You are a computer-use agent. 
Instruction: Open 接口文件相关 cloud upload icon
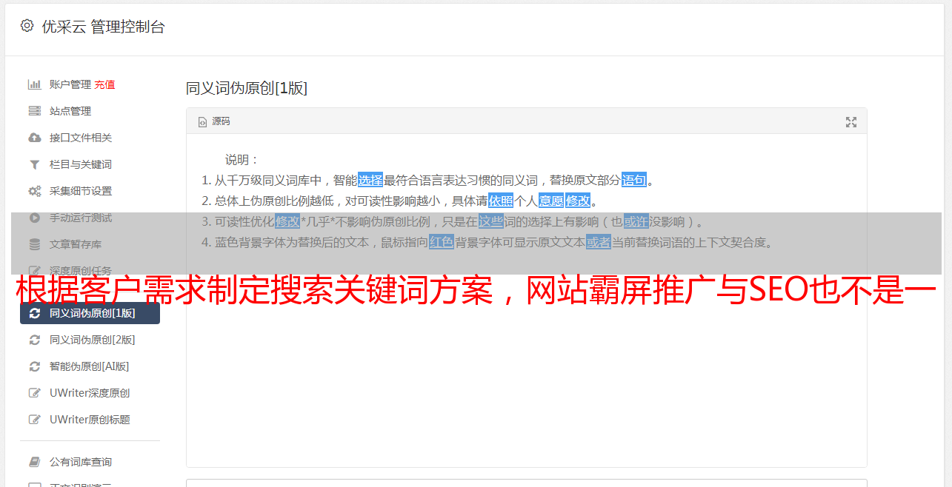pyautogui.click(x=34, y=138)
